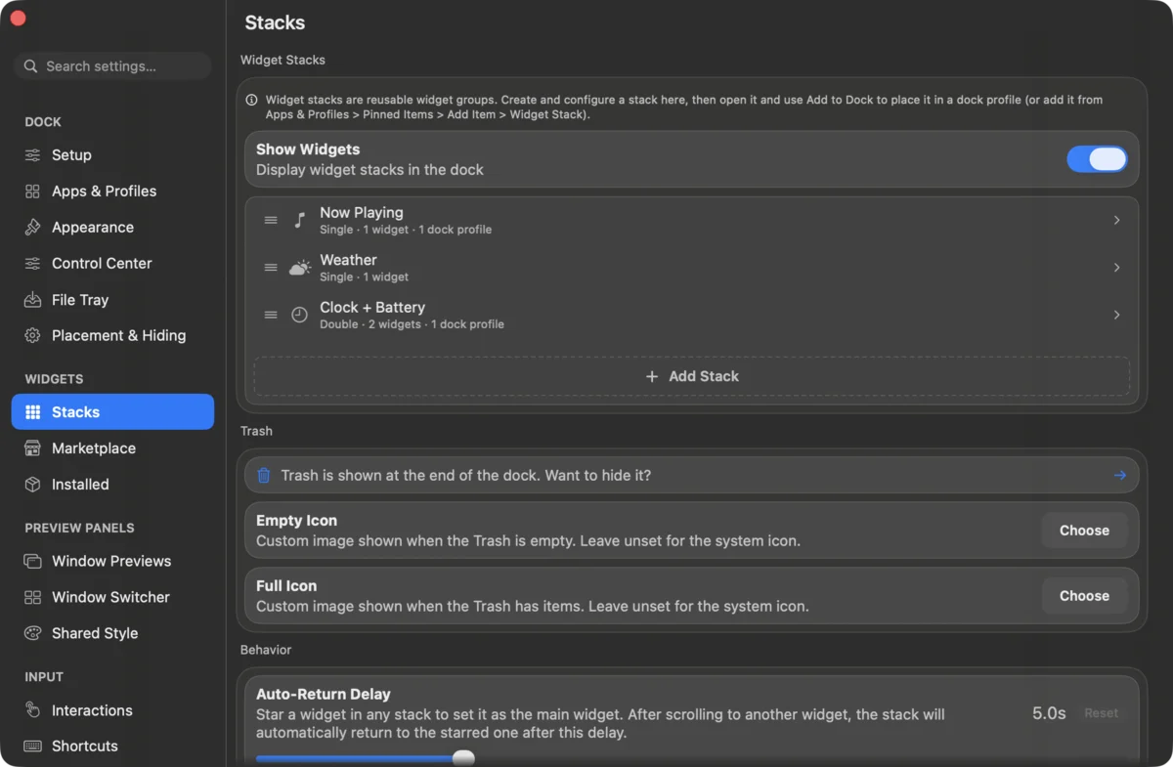Select Interactions under Input

point(112,710)
